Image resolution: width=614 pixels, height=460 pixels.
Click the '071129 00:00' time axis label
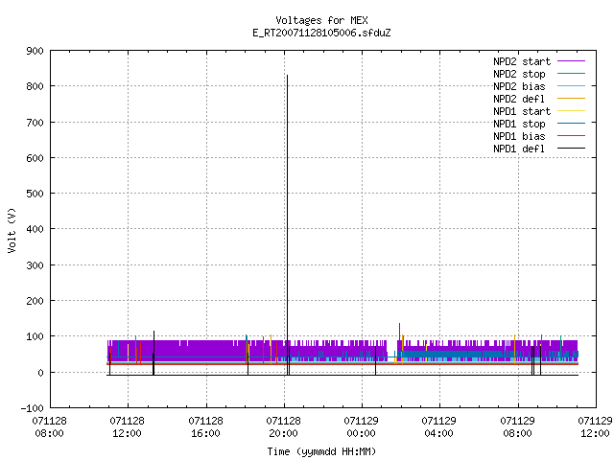click(x=362, y=427)
